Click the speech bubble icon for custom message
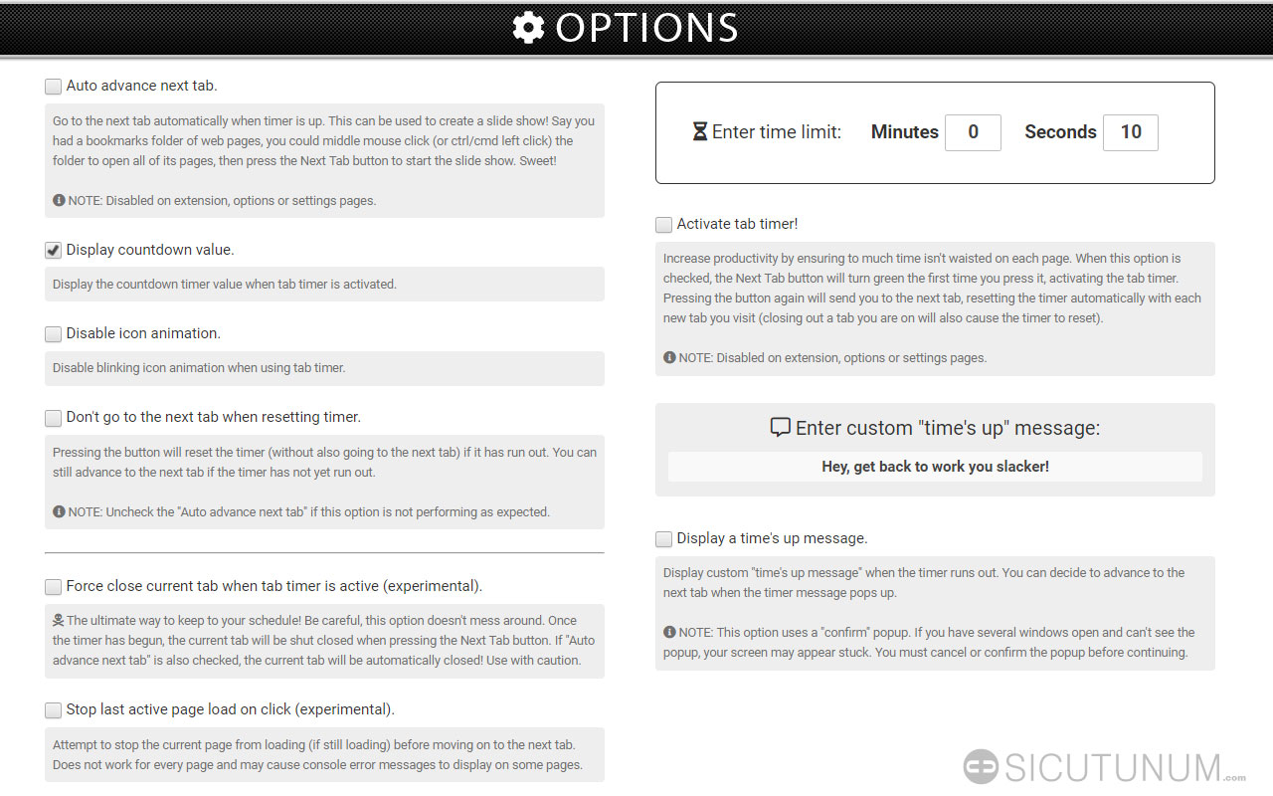 click(x=781, y=428)
